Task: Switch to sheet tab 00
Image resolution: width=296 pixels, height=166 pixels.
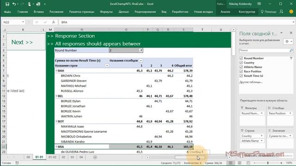Action: [28, 157]
